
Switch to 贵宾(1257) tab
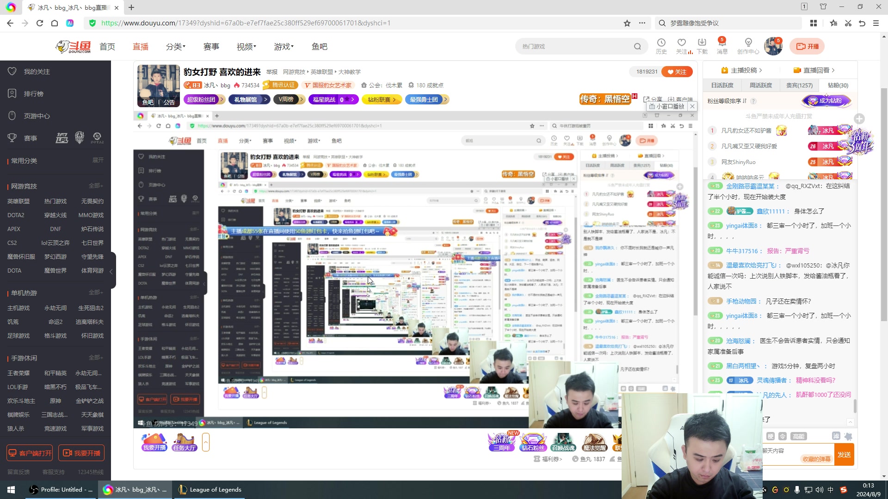click(799, 85)
